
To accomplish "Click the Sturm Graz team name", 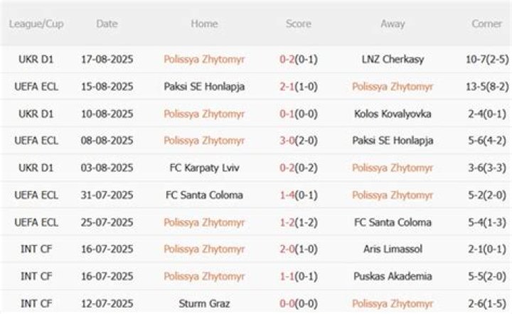I will point(204,303).
